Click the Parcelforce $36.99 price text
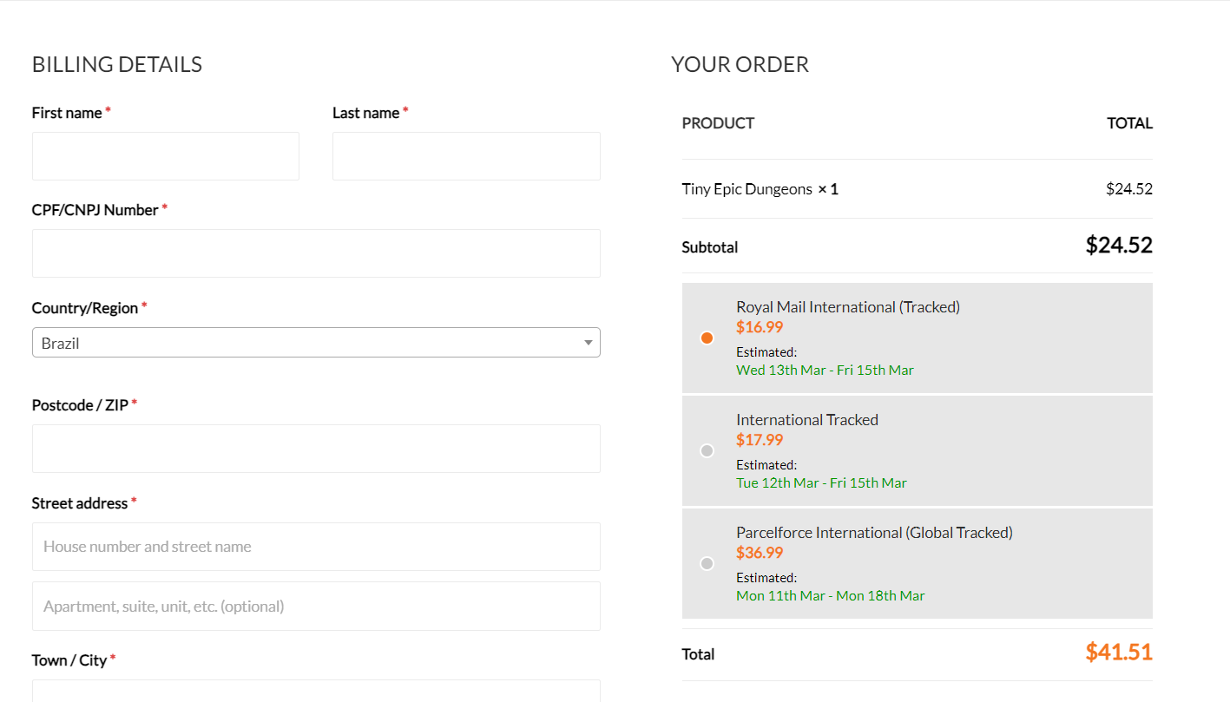 click(760, 553)
